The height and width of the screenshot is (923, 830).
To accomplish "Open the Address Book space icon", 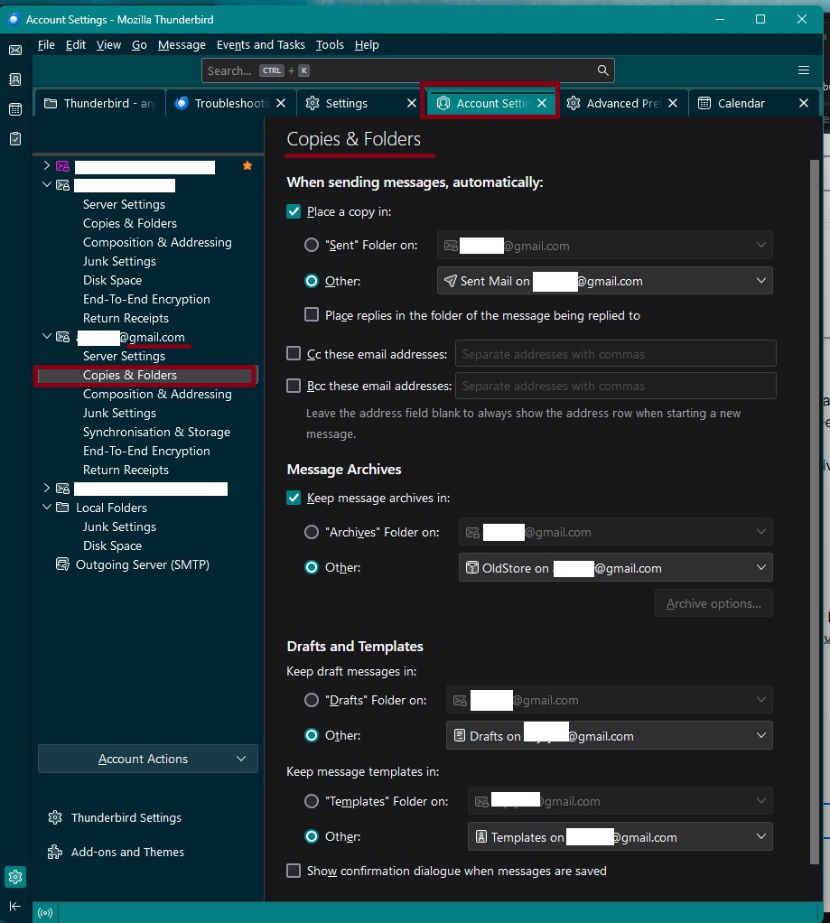I will click(15, 79).
